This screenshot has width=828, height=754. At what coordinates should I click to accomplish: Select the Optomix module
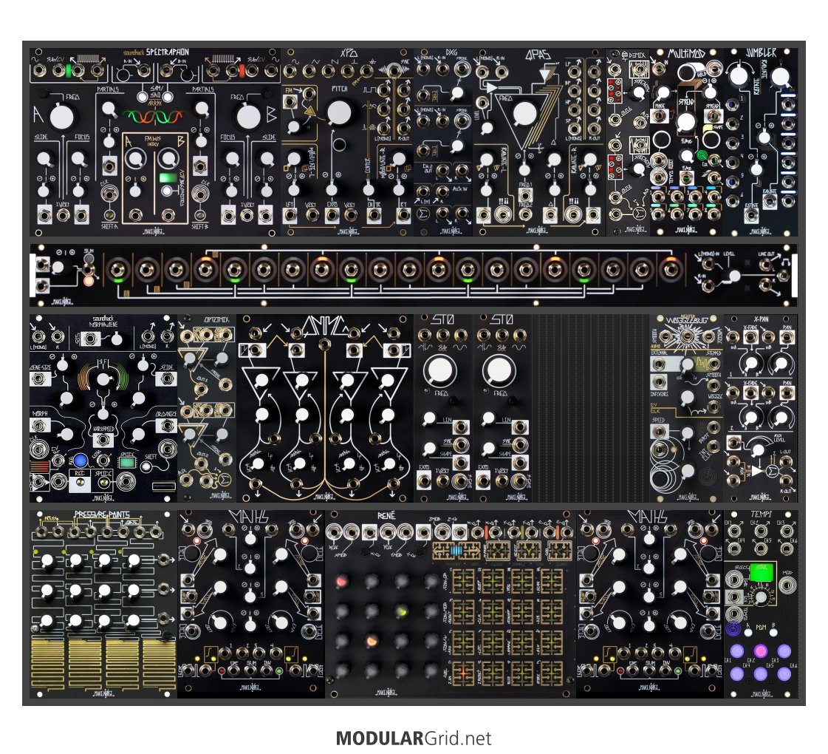coord(207,408)
